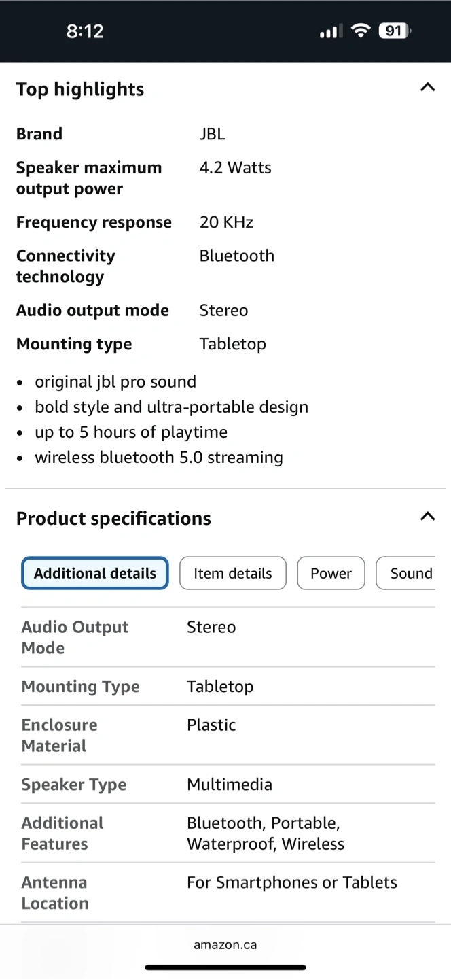
Task: Tap the Top highlights heading
Action: (x=80, y=89)
